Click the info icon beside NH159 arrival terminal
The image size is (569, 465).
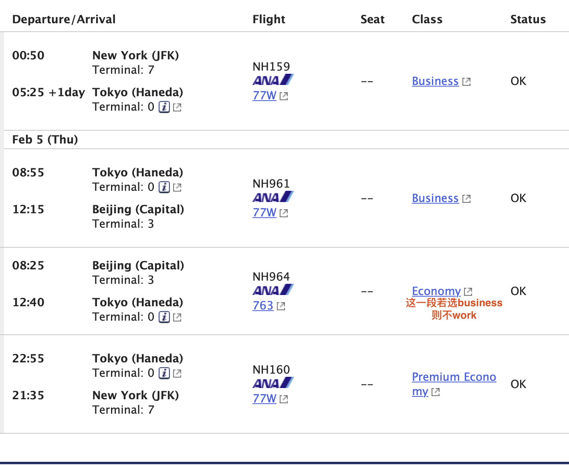point(164,107)
